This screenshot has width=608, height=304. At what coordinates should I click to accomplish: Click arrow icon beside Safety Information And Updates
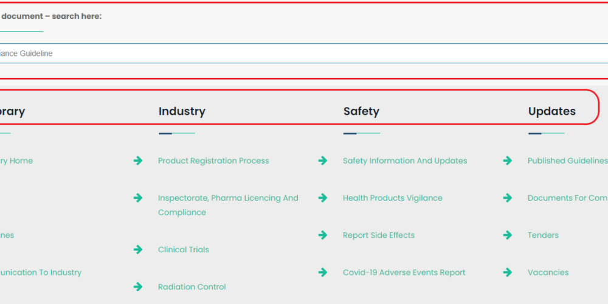point(323,161)
